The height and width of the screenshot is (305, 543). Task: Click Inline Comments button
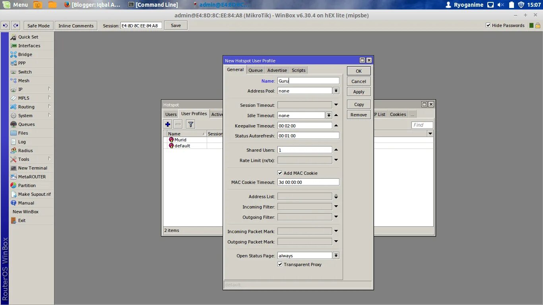click(76, 26)
